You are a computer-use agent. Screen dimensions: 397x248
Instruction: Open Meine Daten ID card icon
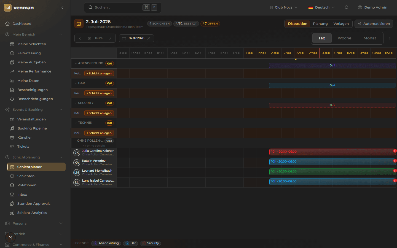[12, 81]
